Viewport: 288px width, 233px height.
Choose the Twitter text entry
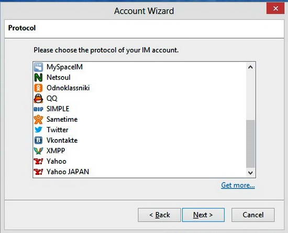pos(57,130)
